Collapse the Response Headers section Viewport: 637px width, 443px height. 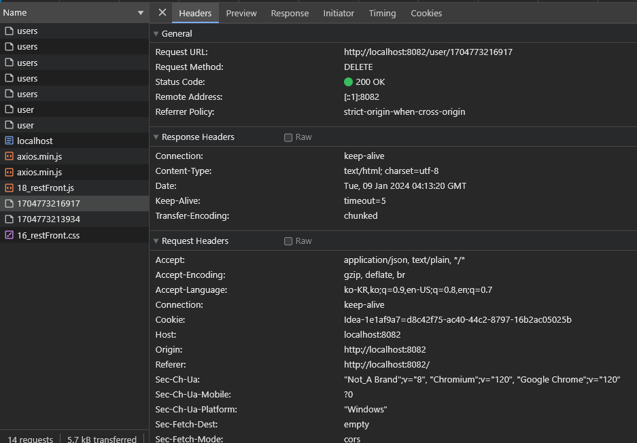(156, 137)
